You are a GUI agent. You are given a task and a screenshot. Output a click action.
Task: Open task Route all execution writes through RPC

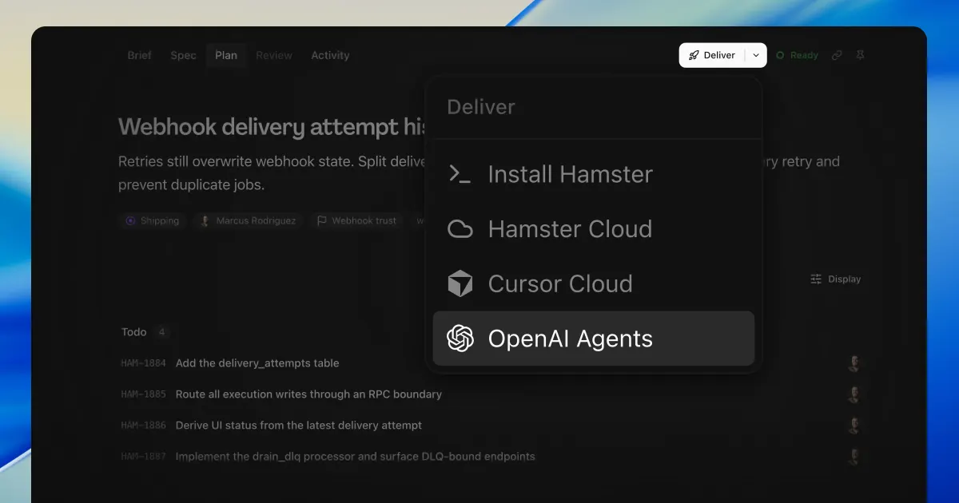(308, 394)
